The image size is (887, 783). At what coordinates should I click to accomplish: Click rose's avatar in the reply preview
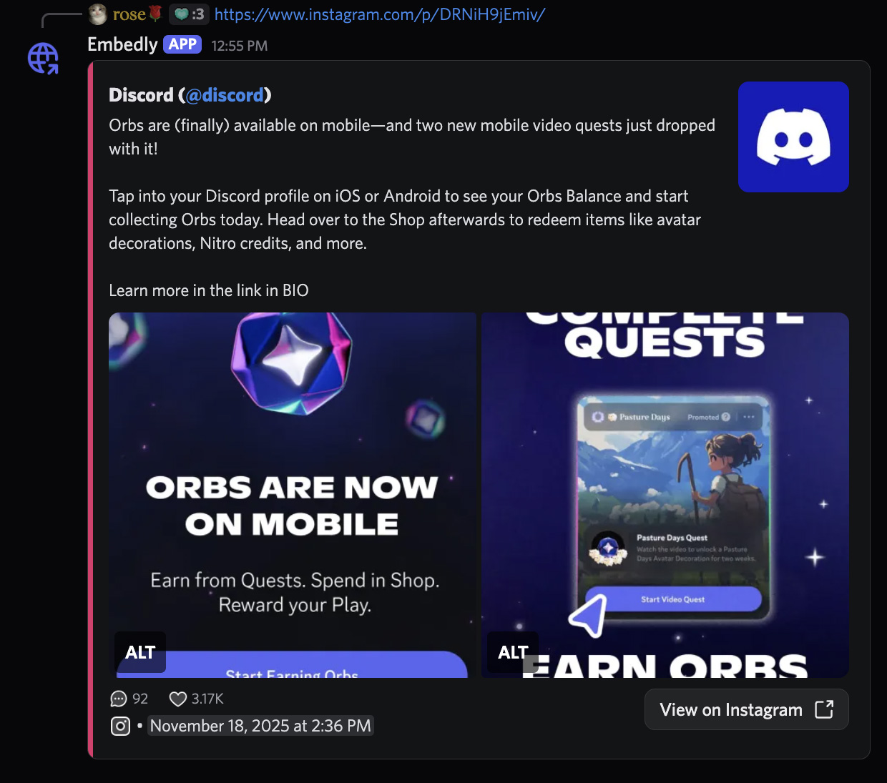tap(98, 14)
